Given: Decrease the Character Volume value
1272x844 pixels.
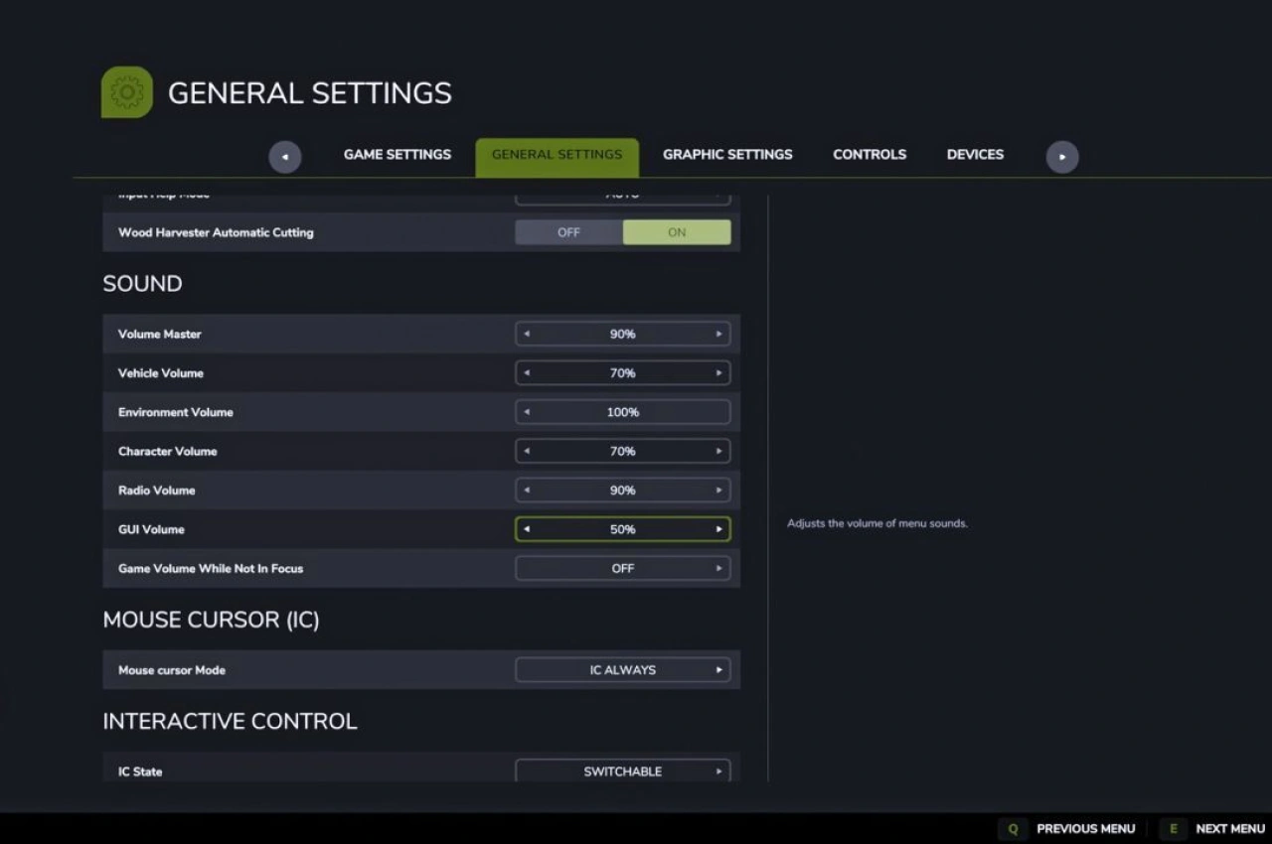Looking at the screenshot, I should [526, 451].
